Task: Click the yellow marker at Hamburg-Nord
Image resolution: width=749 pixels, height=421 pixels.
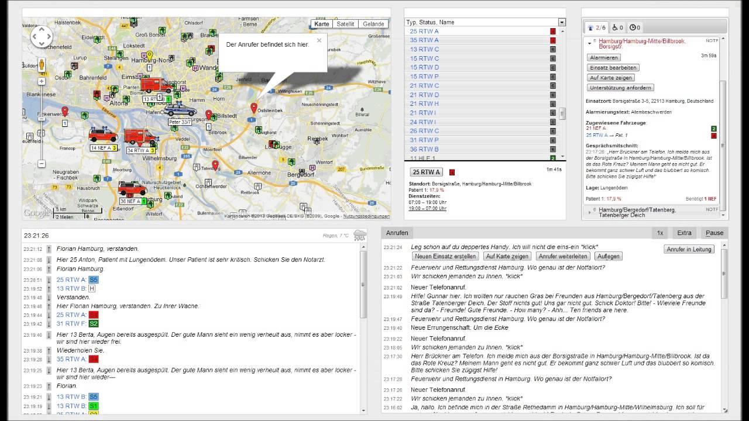Action: pyautogui.click(x=150, y=56)
